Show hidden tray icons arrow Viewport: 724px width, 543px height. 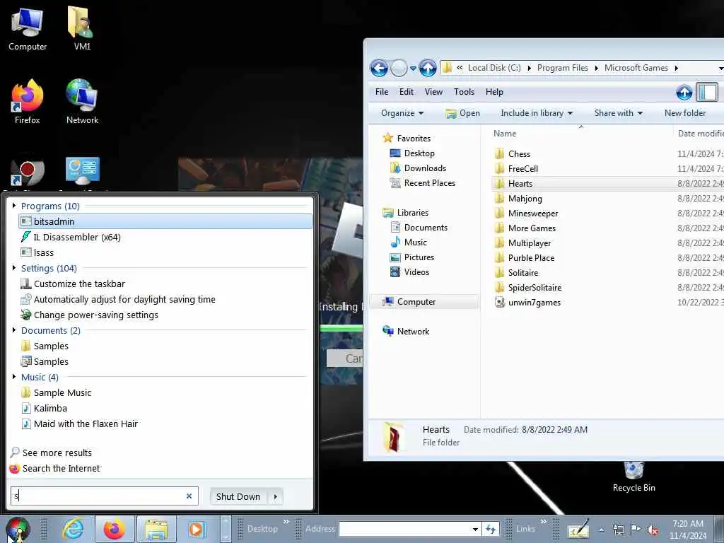[x=601, y=530]
